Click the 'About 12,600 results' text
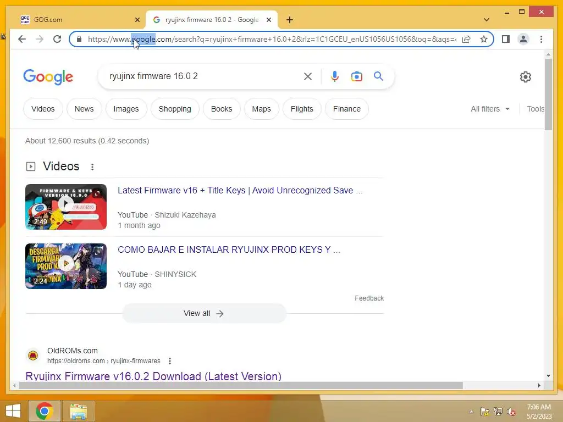Screen dimensions: 563x422 pos(87,141)
